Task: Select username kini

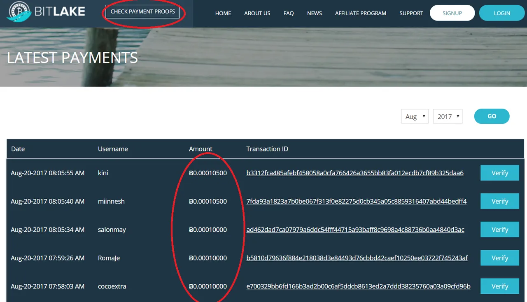Action: 103,173
